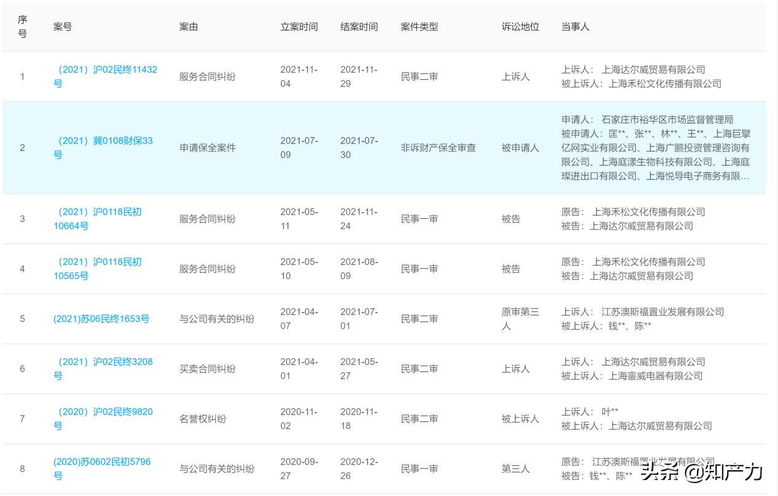Viewport: 778px width, 496px height.
Task: Click closing date 2021-05-27
Action: (359, 368)
